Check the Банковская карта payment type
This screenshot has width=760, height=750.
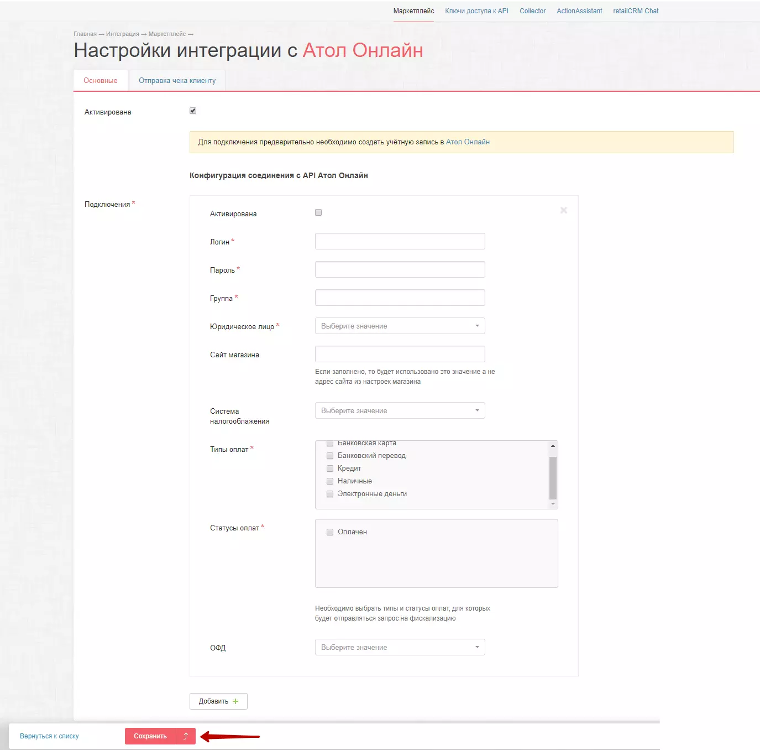point(330,443)
